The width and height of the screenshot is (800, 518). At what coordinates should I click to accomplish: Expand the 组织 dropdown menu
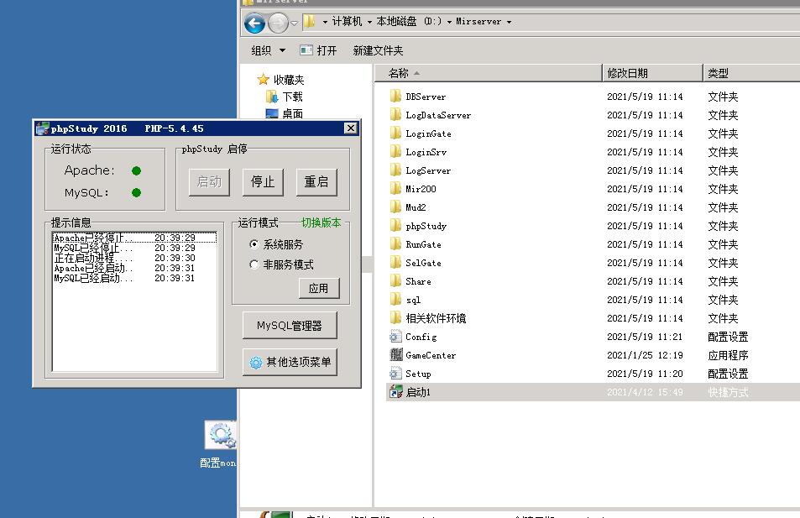point(269,51)
